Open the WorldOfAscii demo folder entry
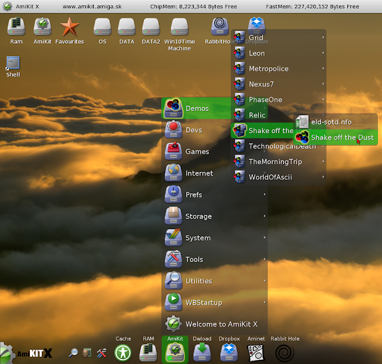Viewport: 382px width, 364px height. click(x=279, y=177)
